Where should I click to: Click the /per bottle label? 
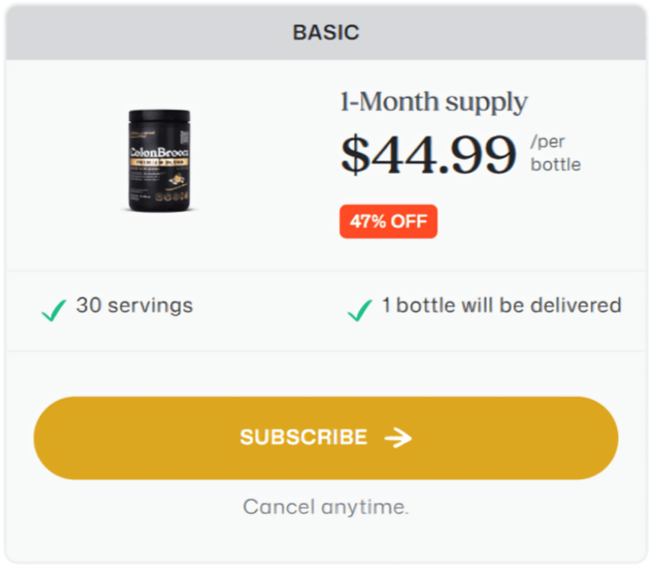pos(555,153)
